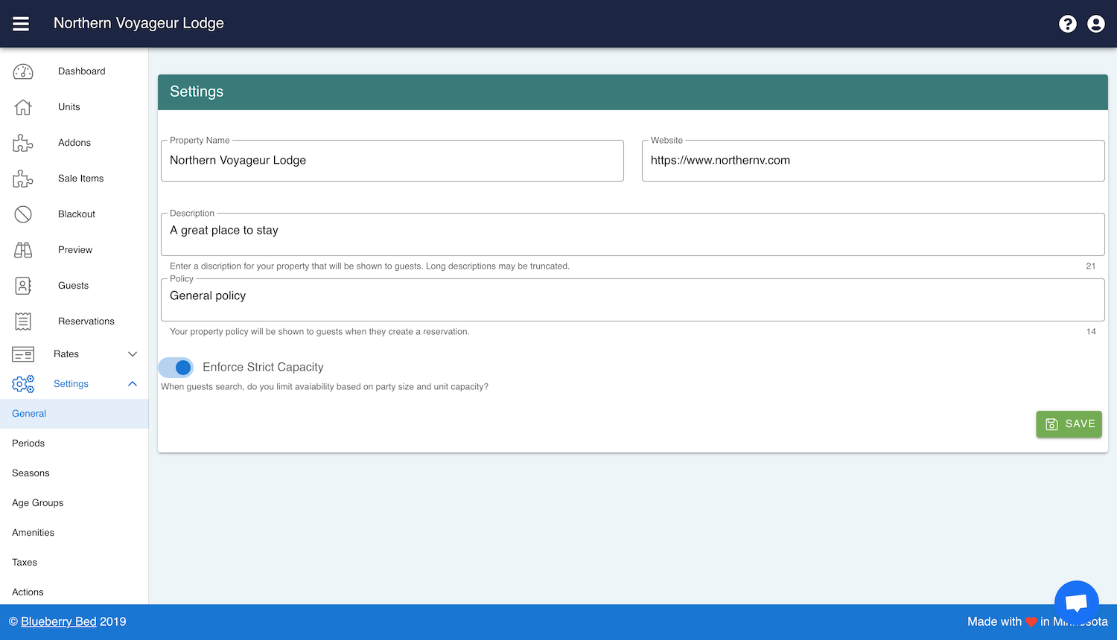
Task: Follow the Blueberry Bed footer link
Action: coord(59,621)
